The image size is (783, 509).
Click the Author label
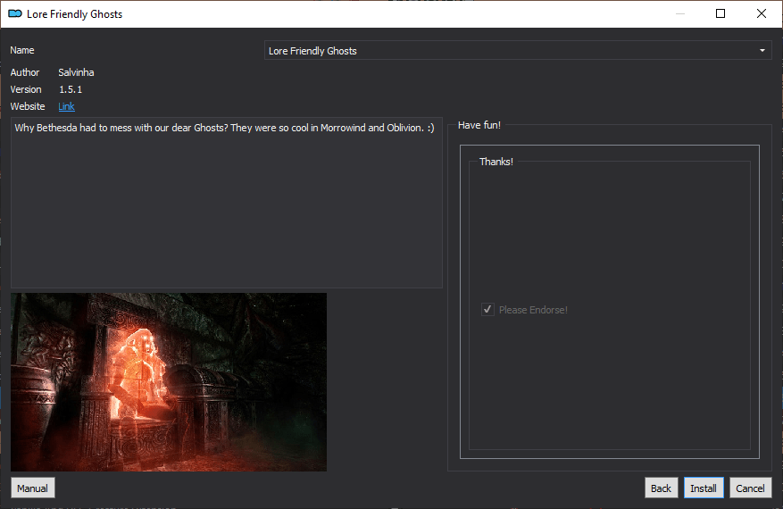click(x=24, y=72)
